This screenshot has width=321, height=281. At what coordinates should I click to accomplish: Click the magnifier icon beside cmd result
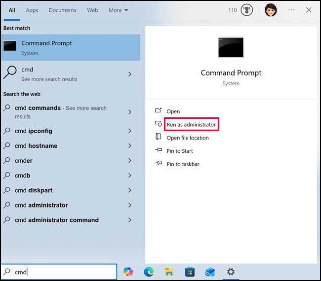click(10, 72)
